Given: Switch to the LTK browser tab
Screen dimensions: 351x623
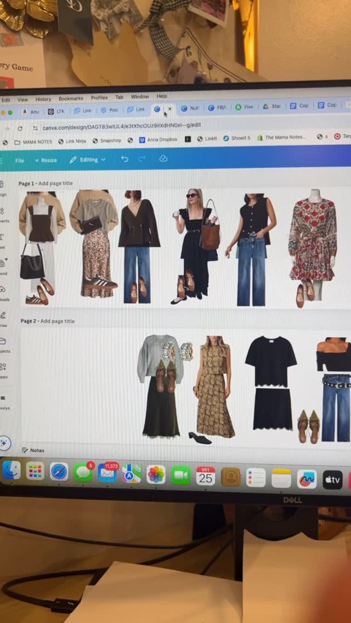Looking at the screenshot, I should pos(56,112).
